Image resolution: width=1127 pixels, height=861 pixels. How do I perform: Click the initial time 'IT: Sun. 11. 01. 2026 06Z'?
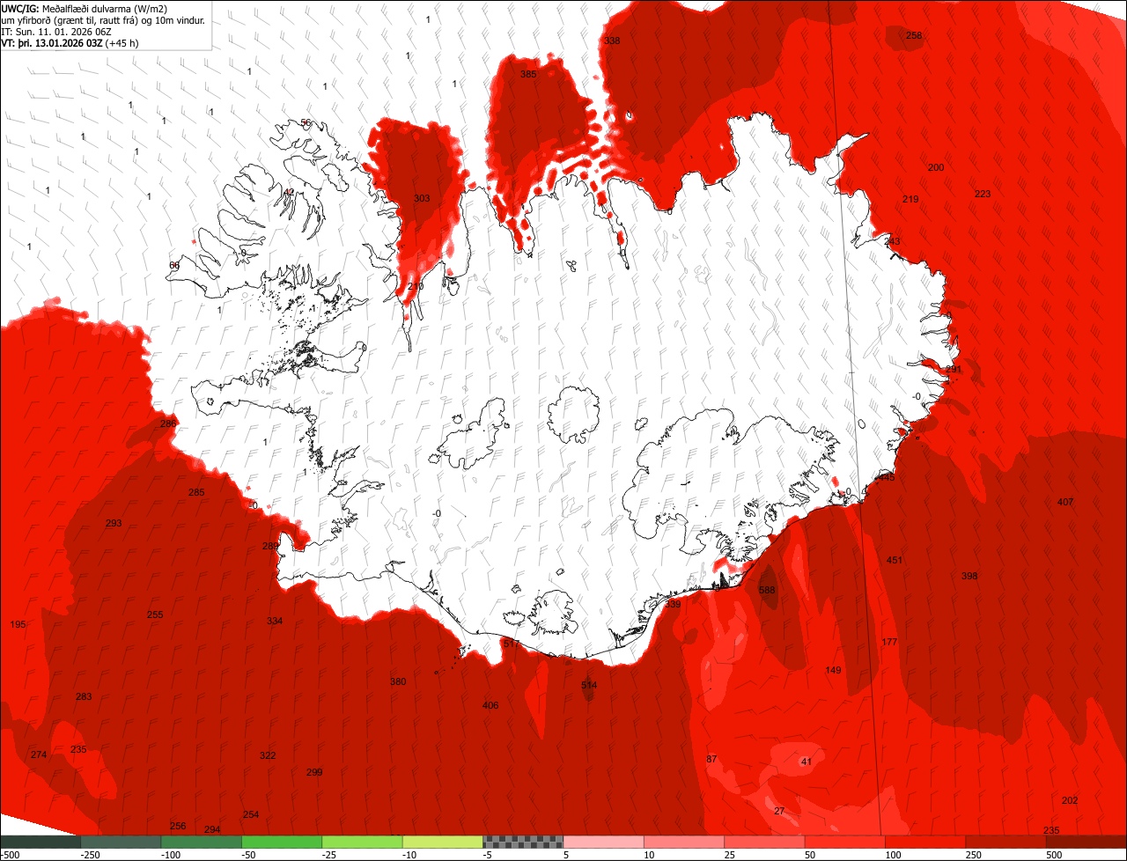[x=57, y=32]
